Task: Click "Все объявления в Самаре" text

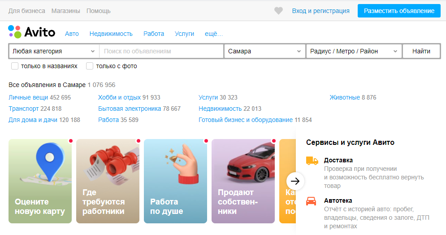Action: click(47, 85)
